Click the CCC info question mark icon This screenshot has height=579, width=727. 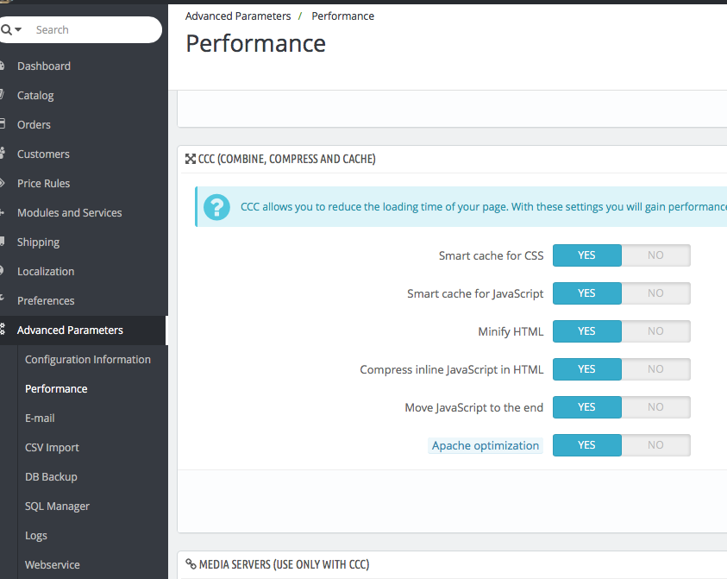[216, 207]
